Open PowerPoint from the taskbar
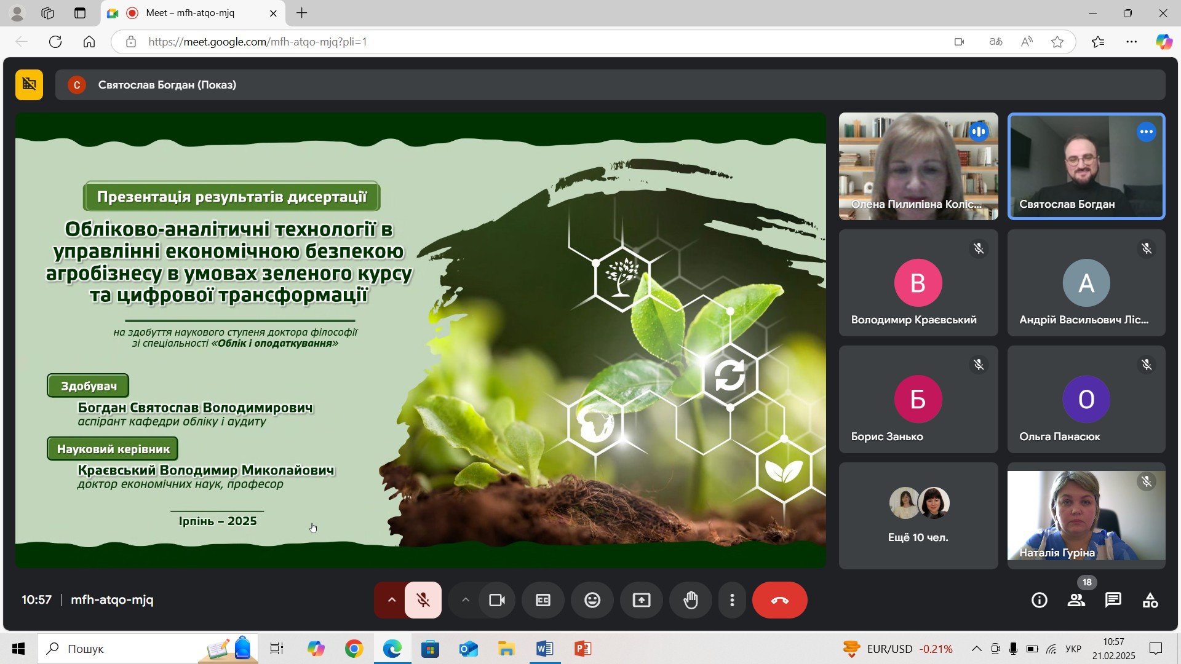Viewport: 1181px width, 664px height. pyautogui.click(x=583, y=649)
